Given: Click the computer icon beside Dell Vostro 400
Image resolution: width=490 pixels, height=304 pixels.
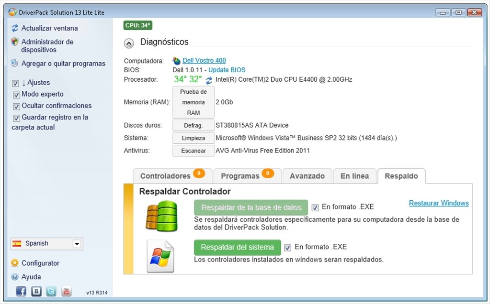Looking at the screenshot, I should coord(177,61).
